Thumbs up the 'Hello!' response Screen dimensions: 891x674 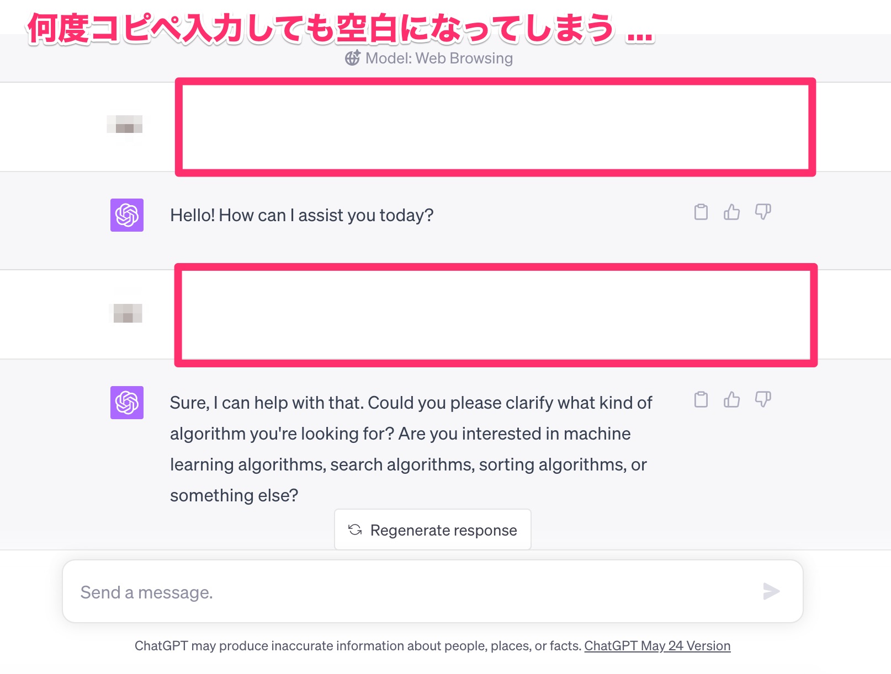(732, 212)
